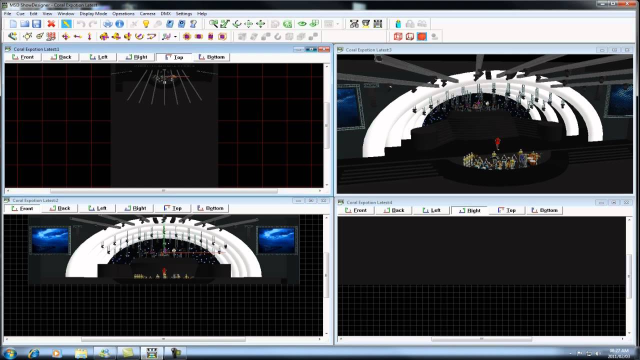
Task: Switch window 4 to the Top view
Action: click(506, 210)
